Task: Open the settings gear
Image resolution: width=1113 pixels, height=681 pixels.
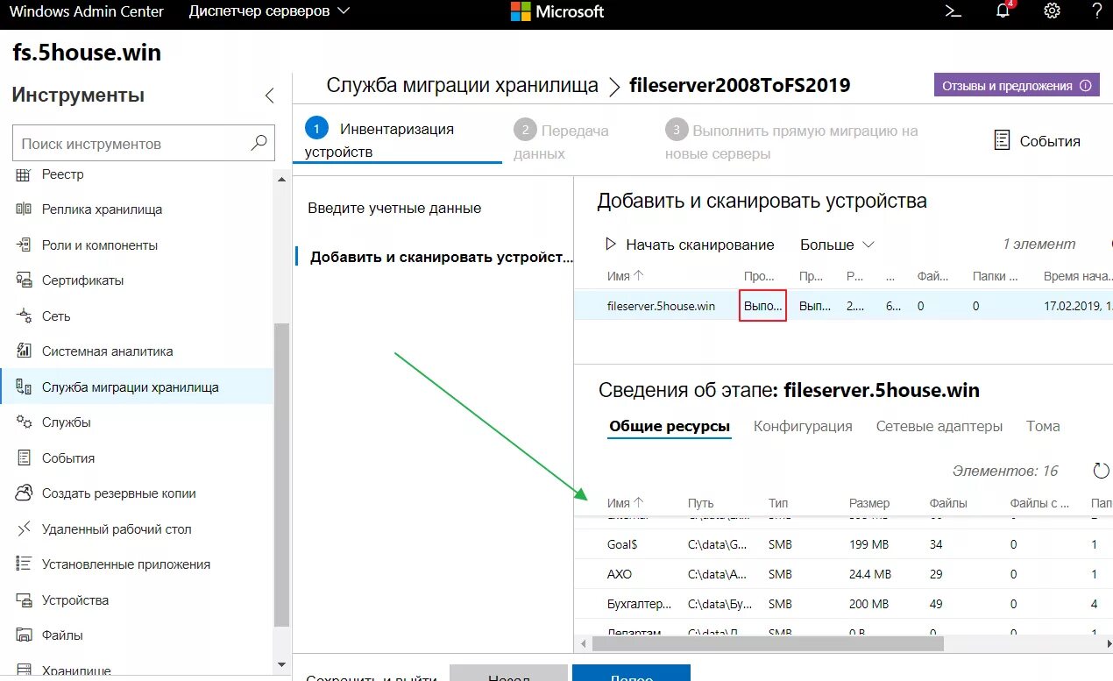Action: tap(1053, 11)
